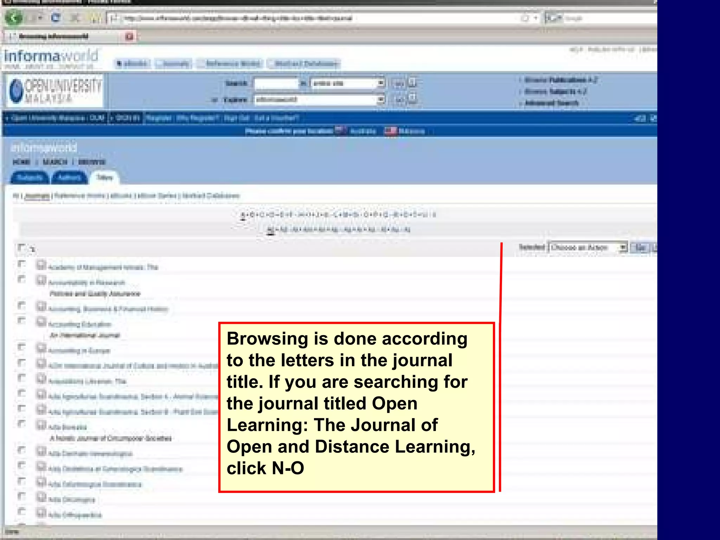The image size is (720, 540).
Task: Tick the Accounting, Business & Financial History checkbox
Action: tap(21, 305)
